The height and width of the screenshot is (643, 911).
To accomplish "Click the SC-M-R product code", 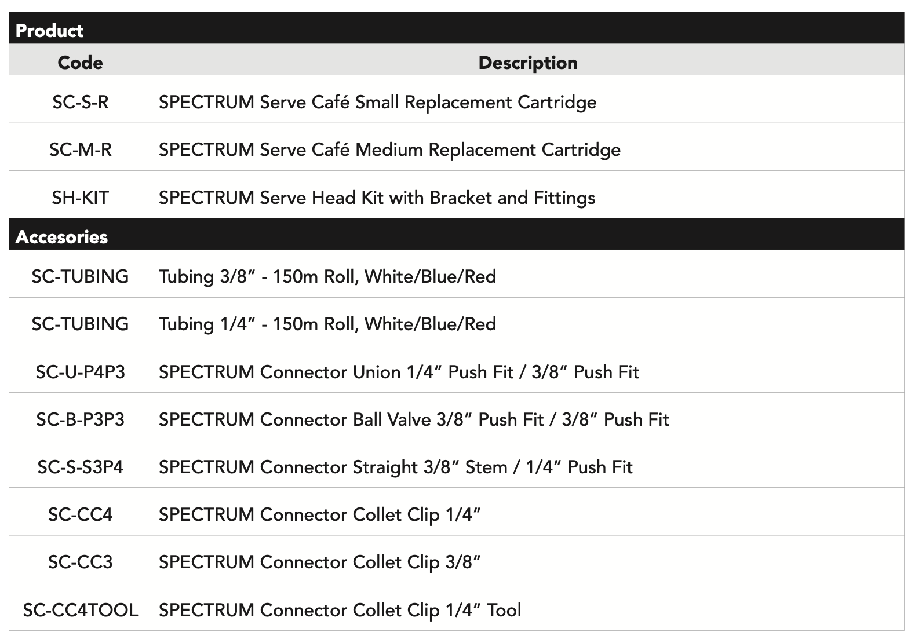I will pyautogui.click(x=80, y=149).
